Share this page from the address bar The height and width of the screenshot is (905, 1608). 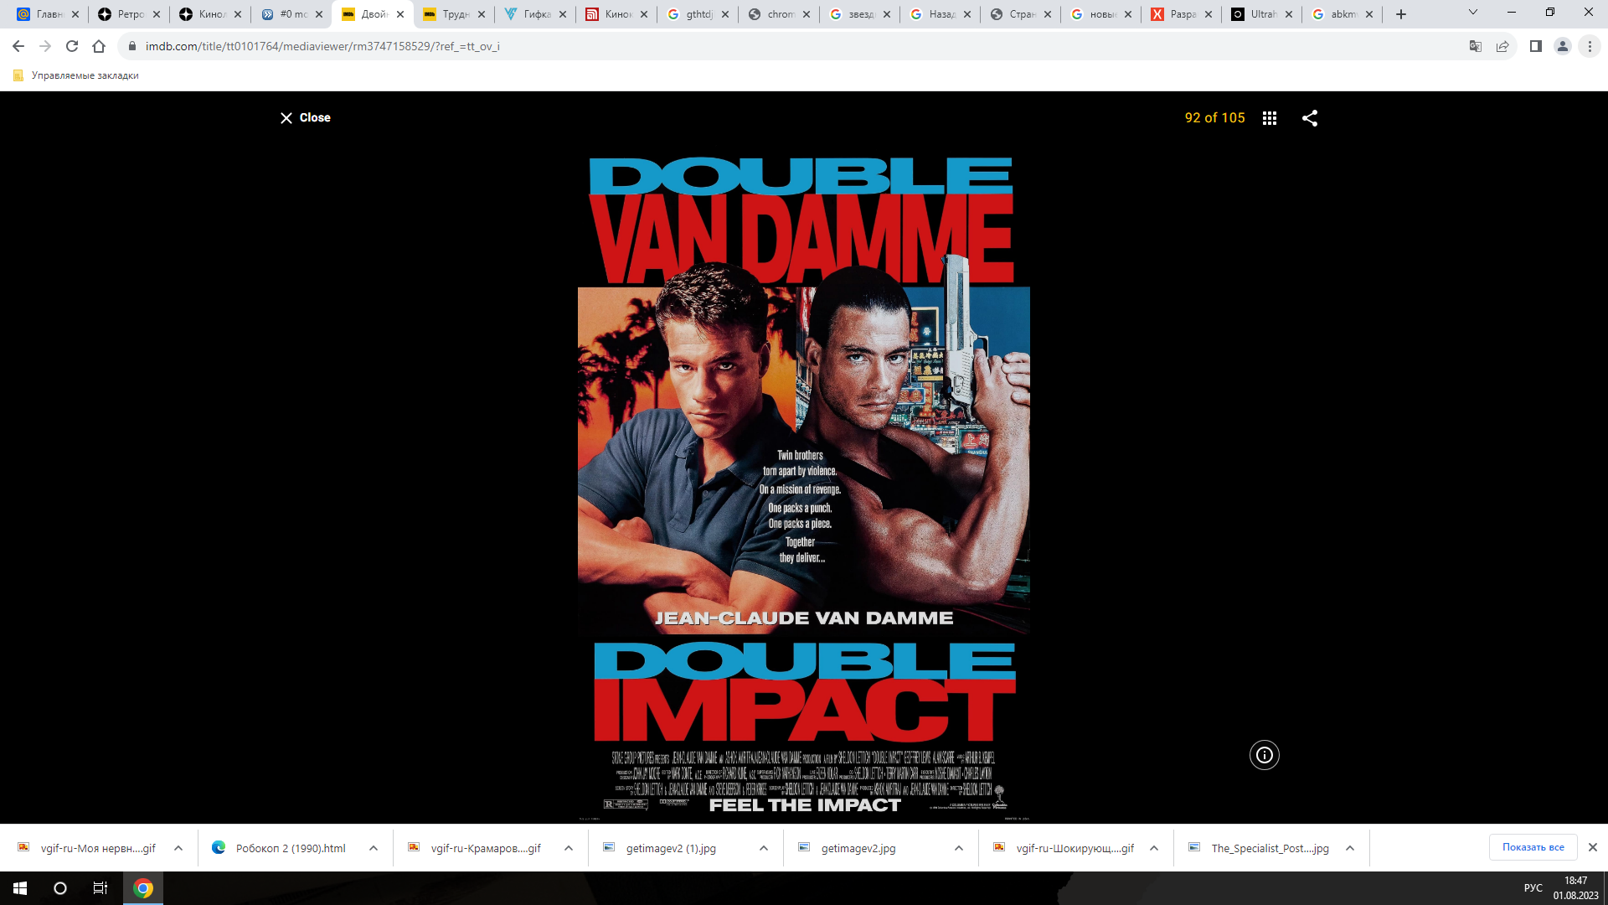coord(1502,46)
